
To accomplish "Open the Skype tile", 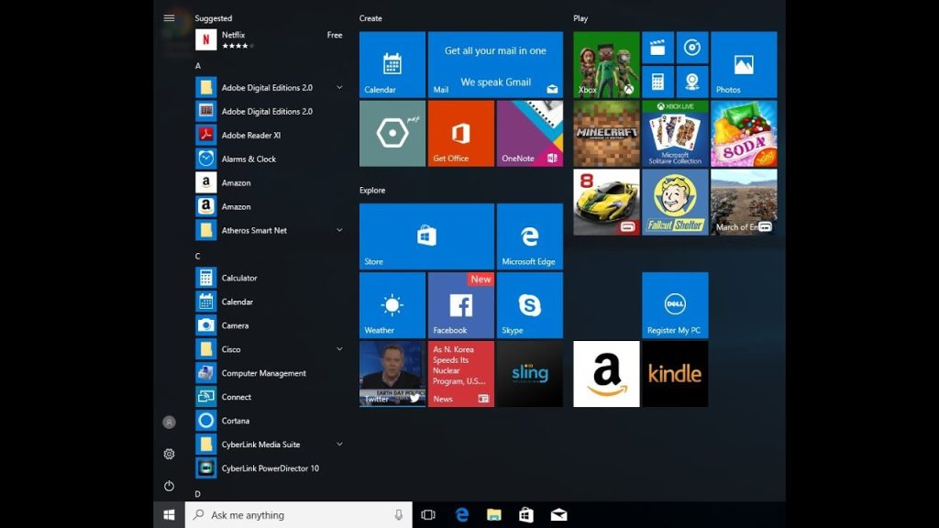I will (x=529, y=305).
